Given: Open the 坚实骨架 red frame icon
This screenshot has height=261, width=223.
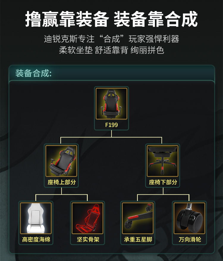Looking at the screenshot, I should [88, 218].
